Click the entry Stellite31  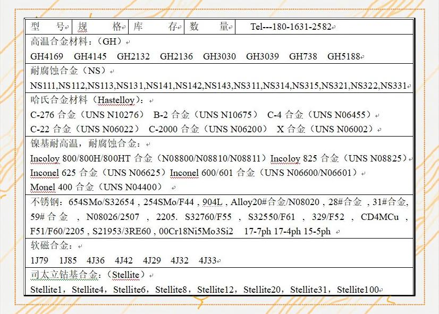309,290
